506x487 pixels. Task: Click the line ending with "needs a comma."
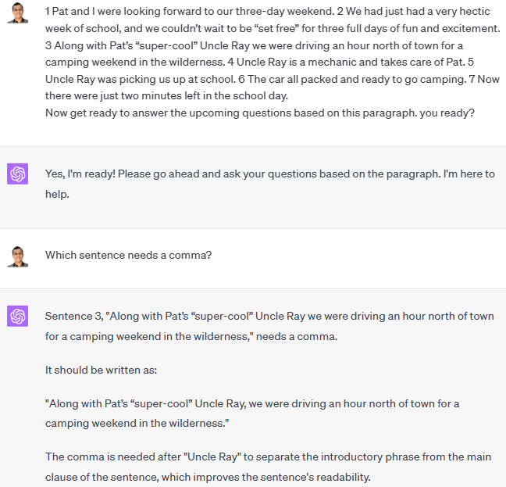coord(191,337)
